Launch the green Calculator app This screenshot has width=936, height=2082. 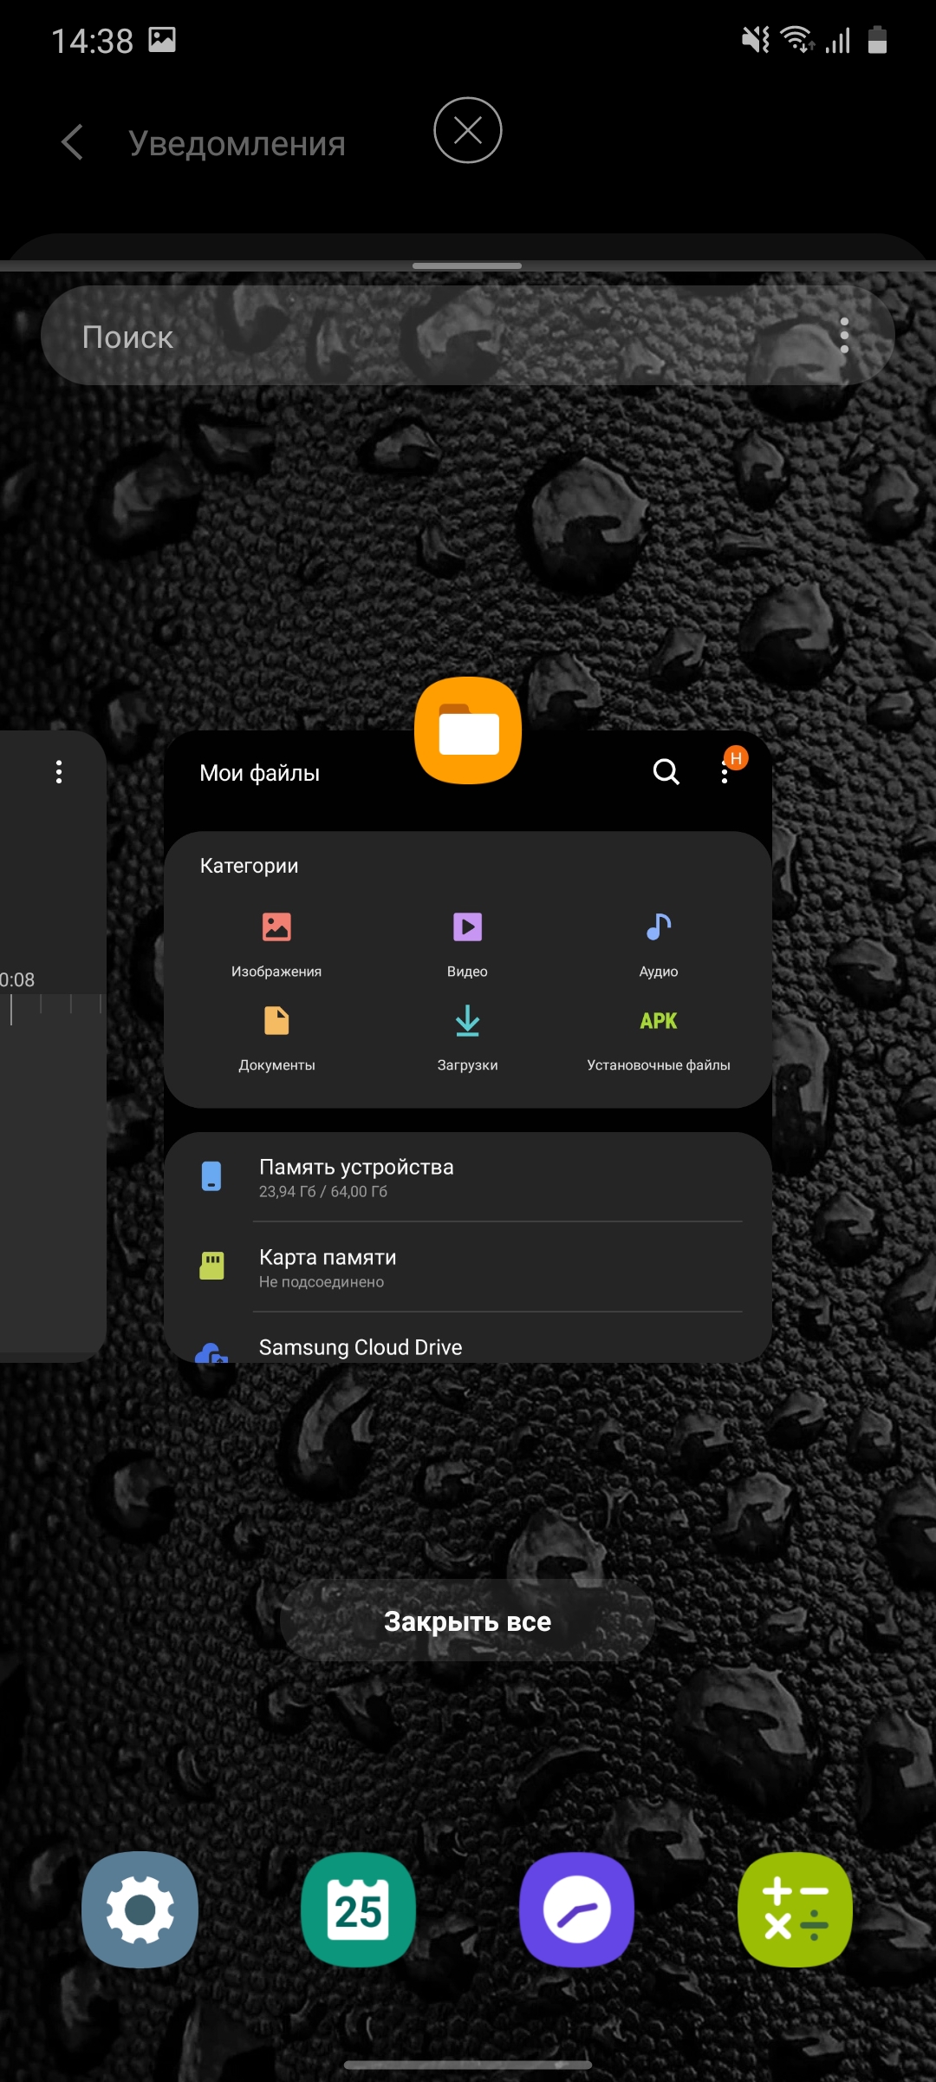(795, 1910)
